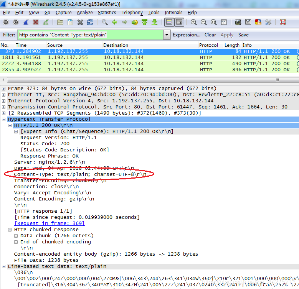Open a capture file (folder icon)
This screenshot has height=289, width=299.
[60, 22]
